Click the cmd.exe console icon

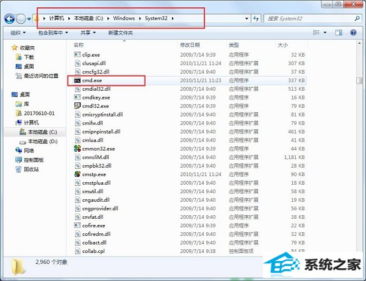pyautogui.click(x=77, y=80)
